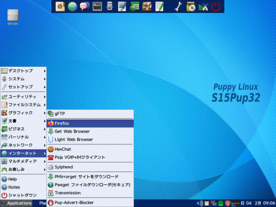
Task: Click the volume speaker tray icon
Action: click(200, 203)
